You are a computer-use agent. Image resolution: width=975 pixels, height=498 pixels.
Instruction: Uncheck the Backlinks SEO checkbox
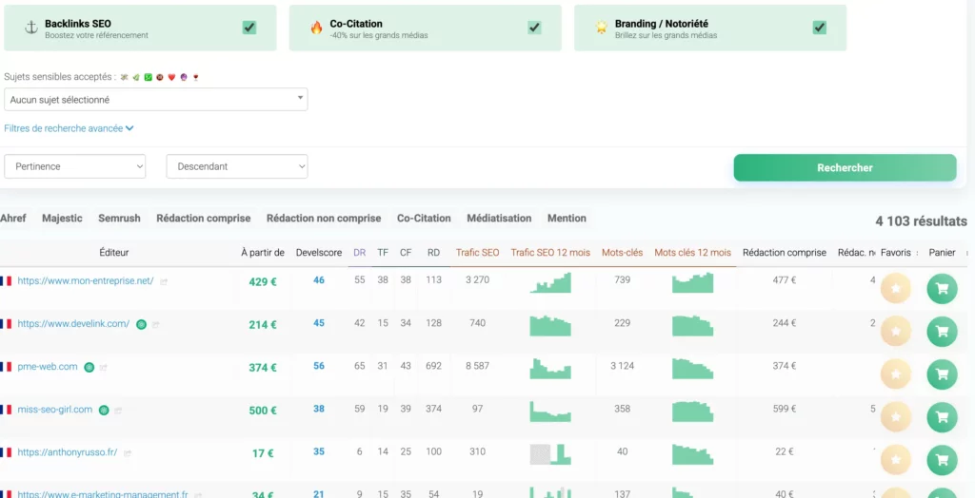pyautogui.click(x=249, y=28)
